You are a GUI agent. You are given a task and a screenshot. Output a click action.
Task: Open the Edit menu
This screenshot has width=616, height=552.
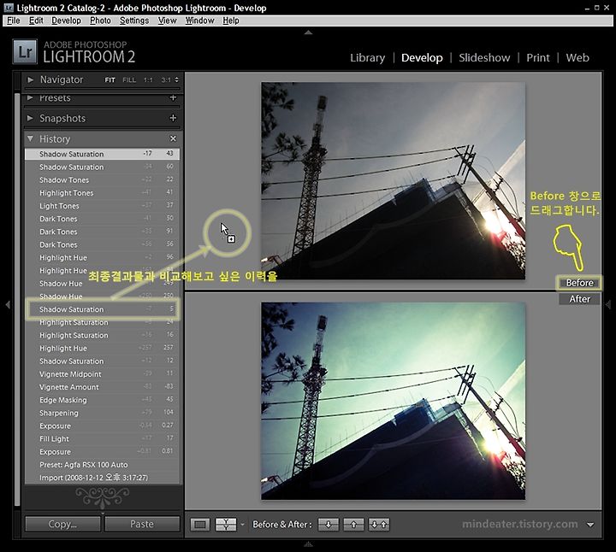[36, 21]
